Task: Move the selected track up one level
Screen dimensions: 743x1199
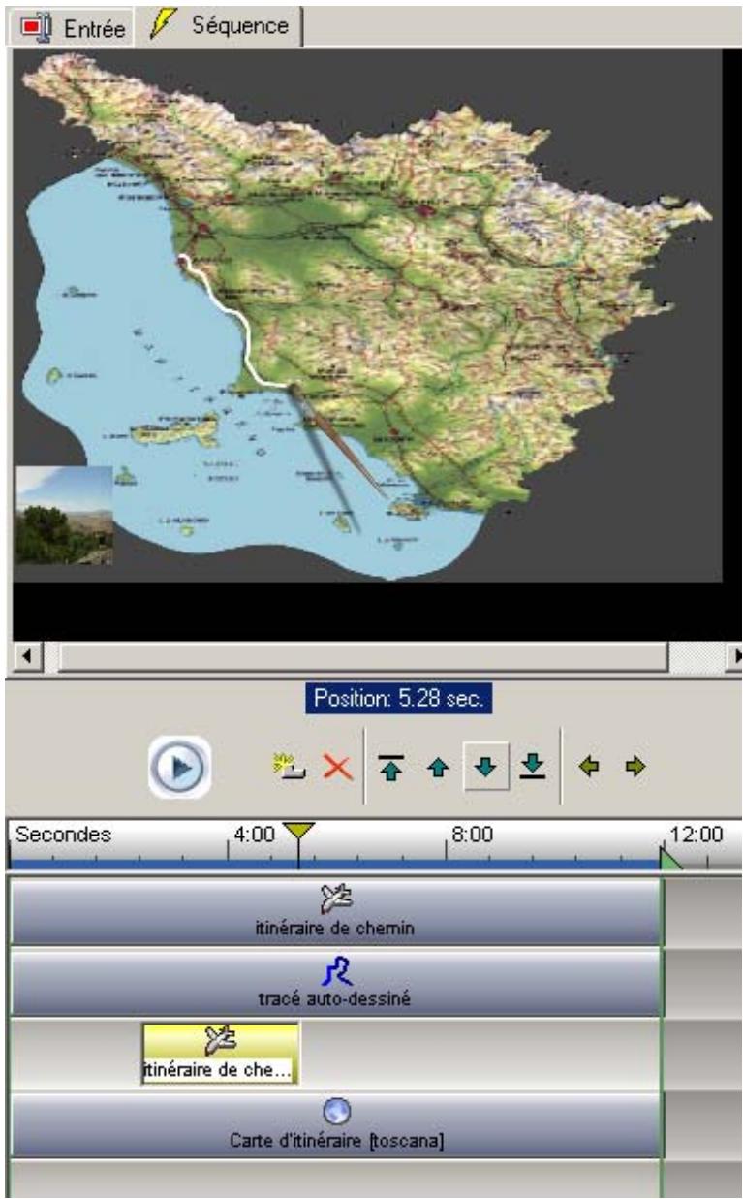Action: (438, 768)
